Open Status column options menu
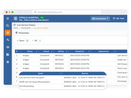 coord(37,51)
